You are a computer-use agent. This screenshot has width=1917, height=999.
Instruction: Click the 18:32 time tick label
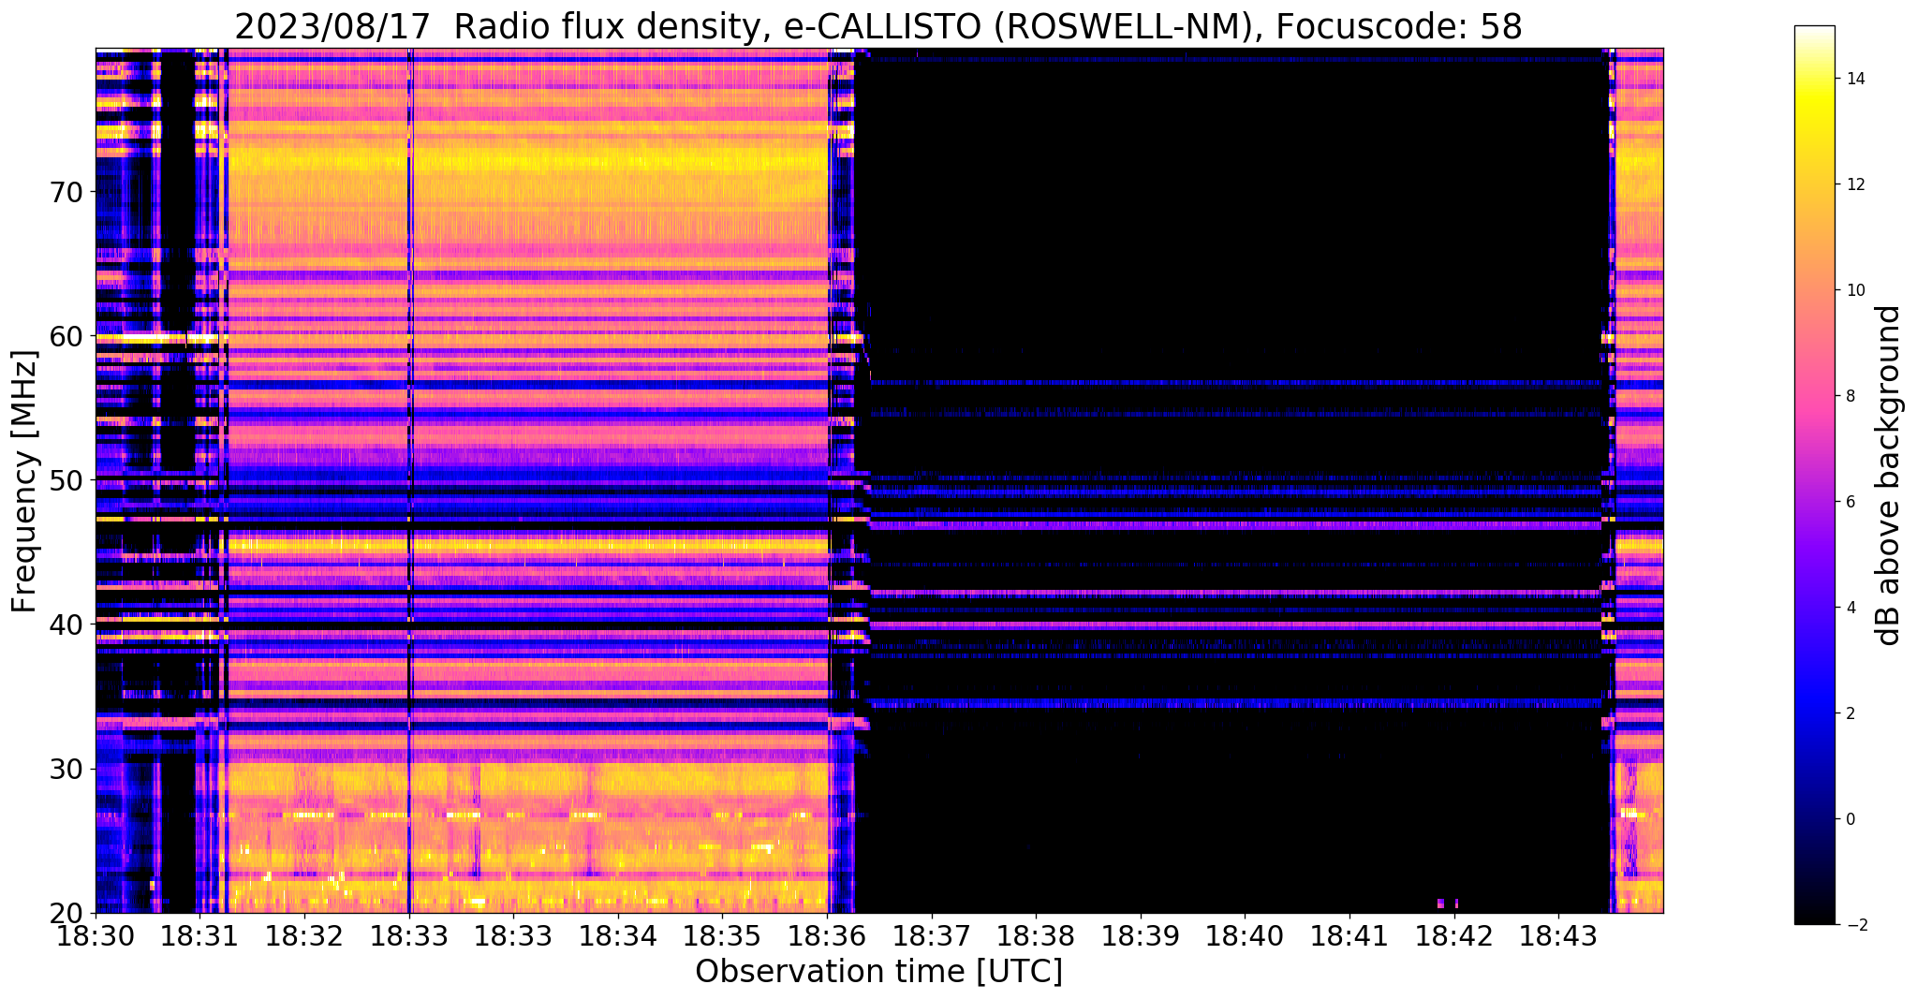[x=304, y=937]
